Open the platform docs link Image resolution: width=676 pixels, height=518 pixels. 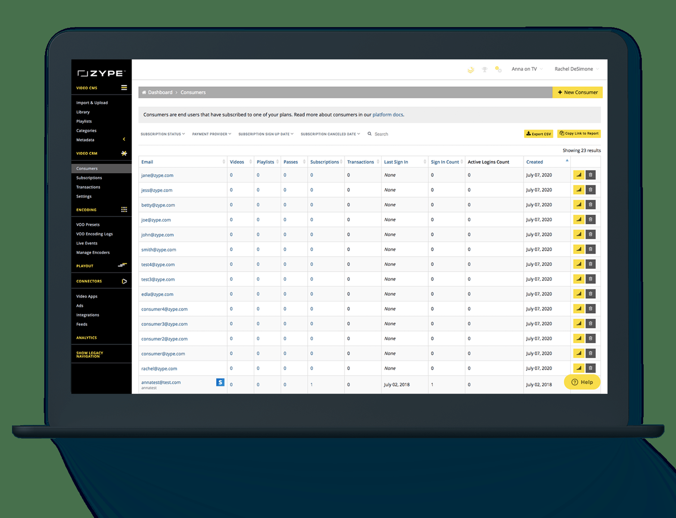pyautogui.click(x=388, y=115)
